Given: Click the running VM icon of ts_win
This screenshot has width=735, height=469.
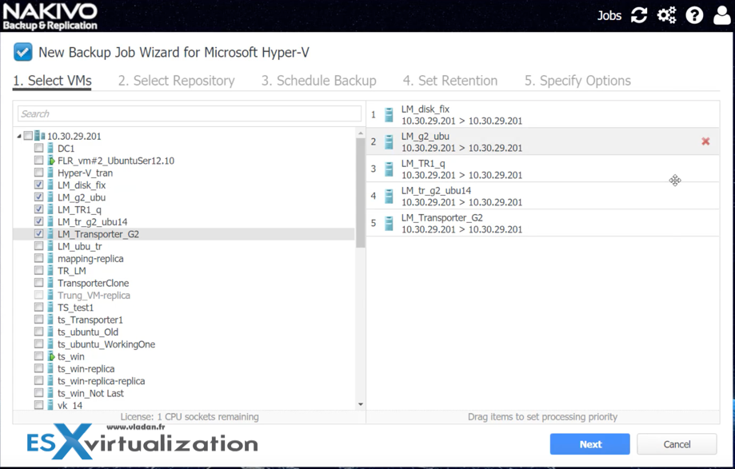Looking at the screenshot, I should pyautogui.click(x=50, y=356).
